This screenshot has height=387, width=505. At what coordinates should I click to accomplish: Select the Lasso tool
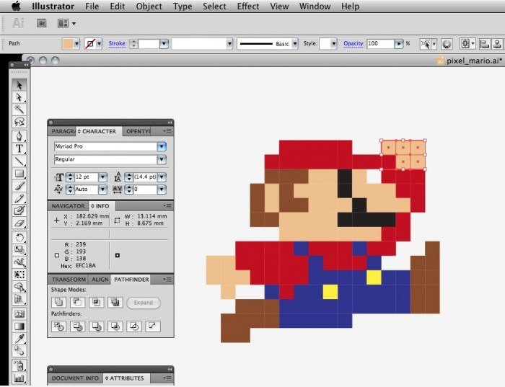(19, 122)
